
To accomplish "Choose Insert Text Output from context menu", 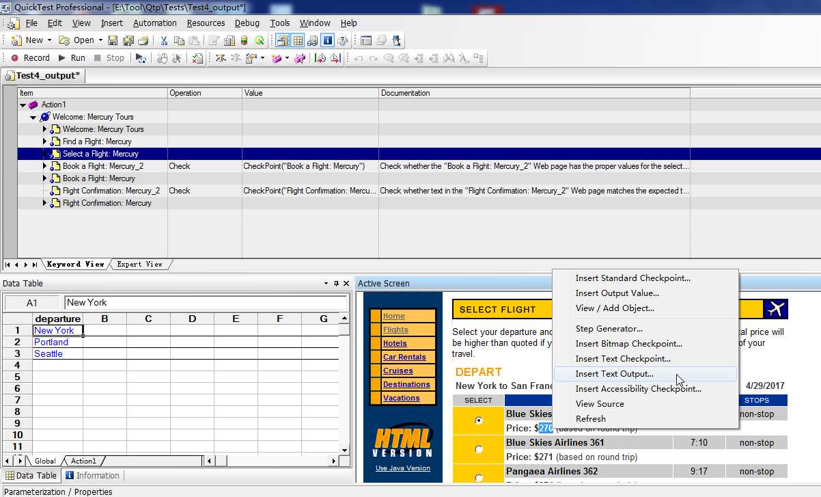I will tap(645, 374).
